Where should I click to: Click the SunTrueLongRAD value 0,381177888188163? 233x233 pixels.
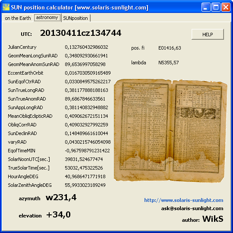86,90
